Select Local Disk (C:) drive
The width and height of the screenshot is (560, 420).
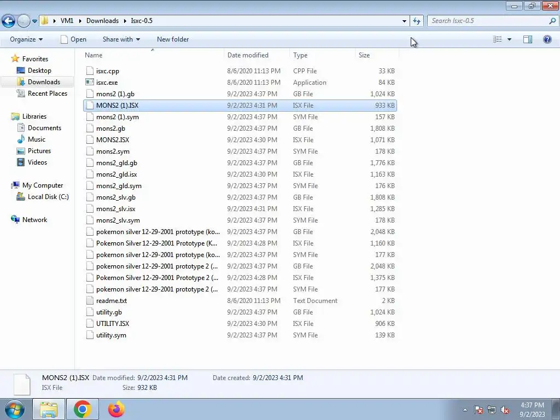(x=43, y=197)
